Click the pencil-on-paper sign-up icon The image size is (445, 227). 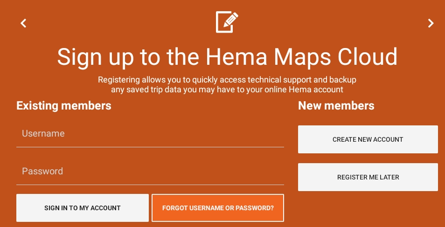(227, 22)
